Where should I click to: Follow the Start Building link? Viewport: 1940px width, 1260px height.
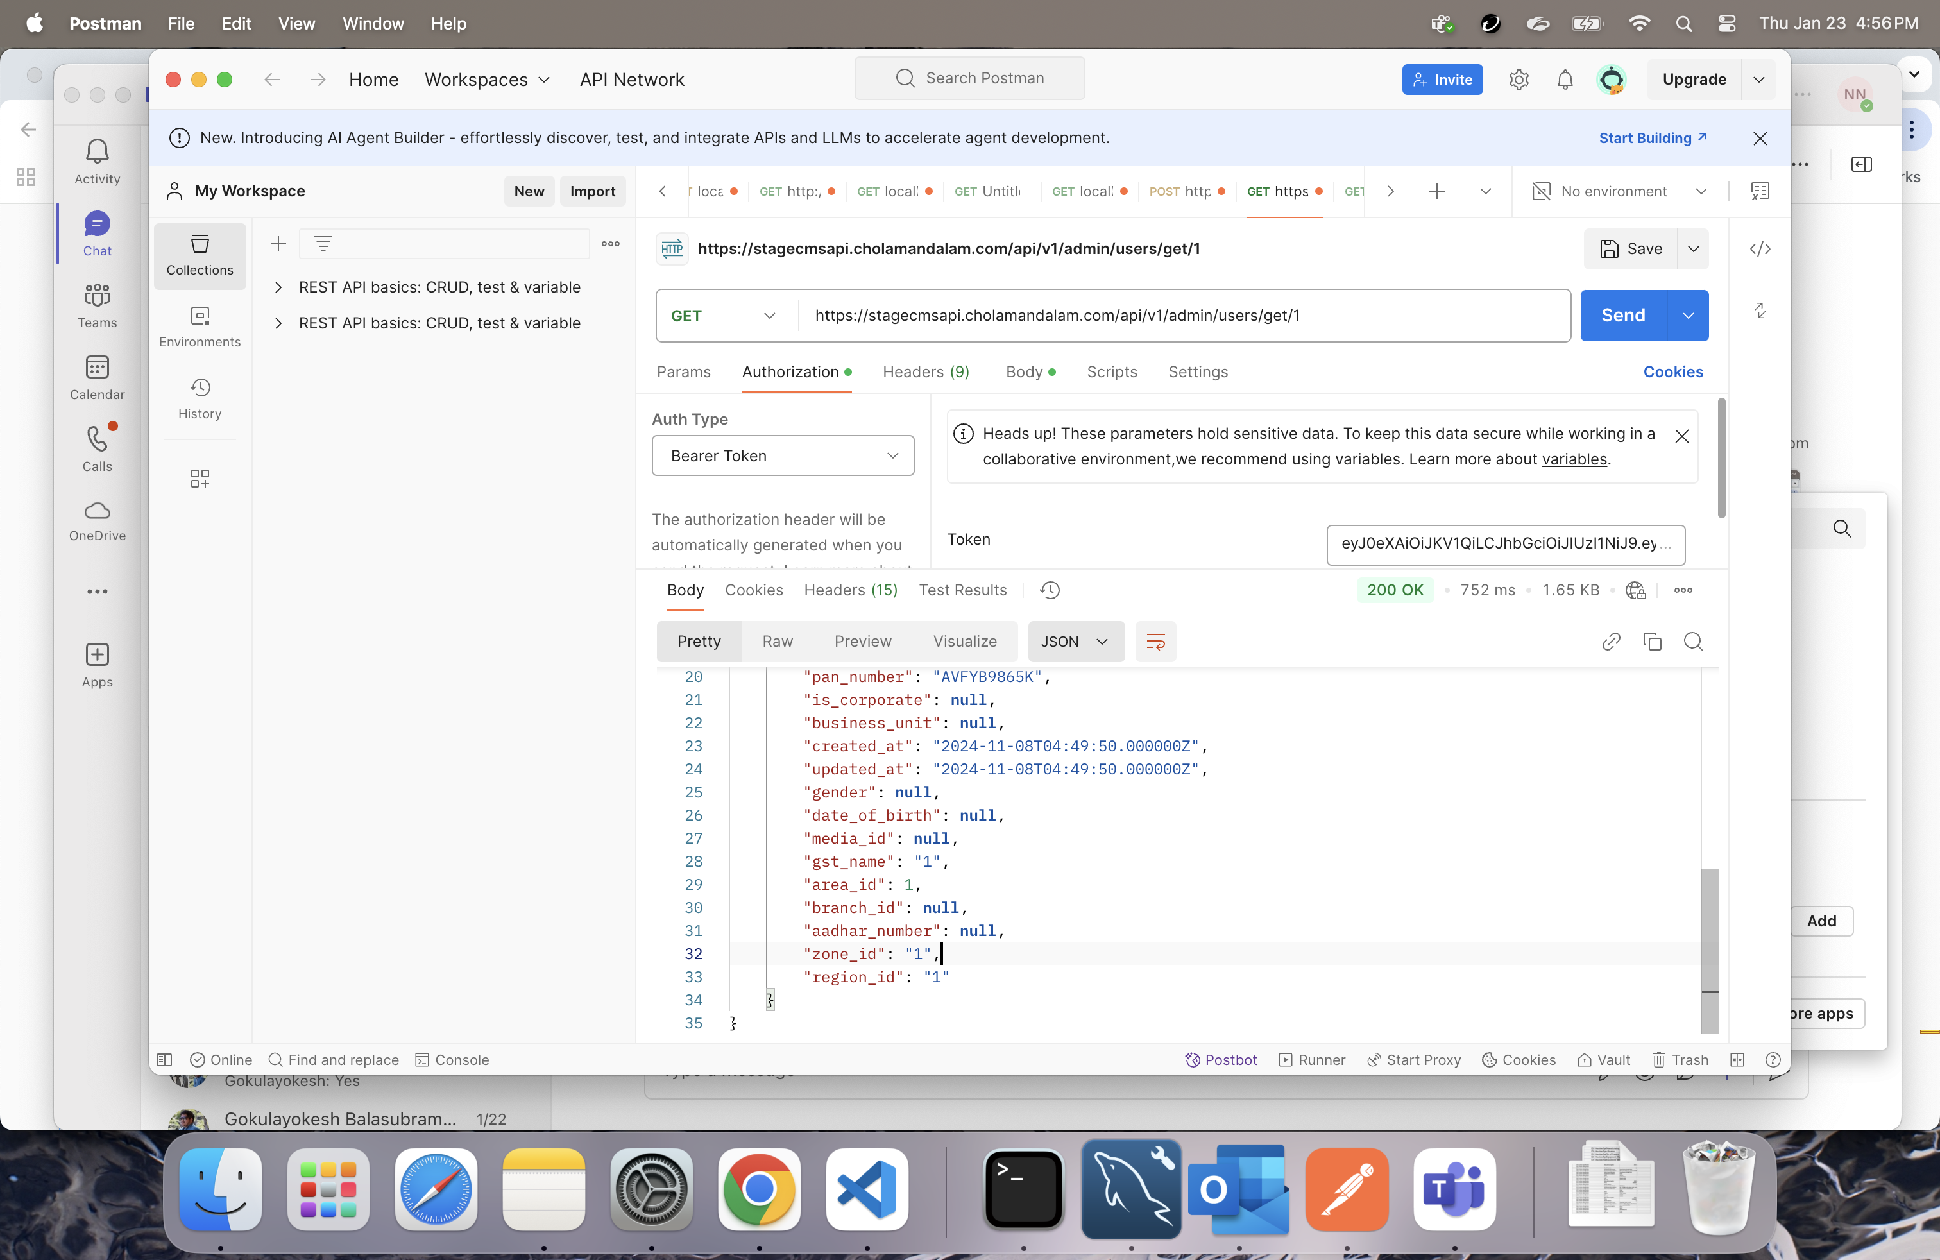[x=1652, y=138]
